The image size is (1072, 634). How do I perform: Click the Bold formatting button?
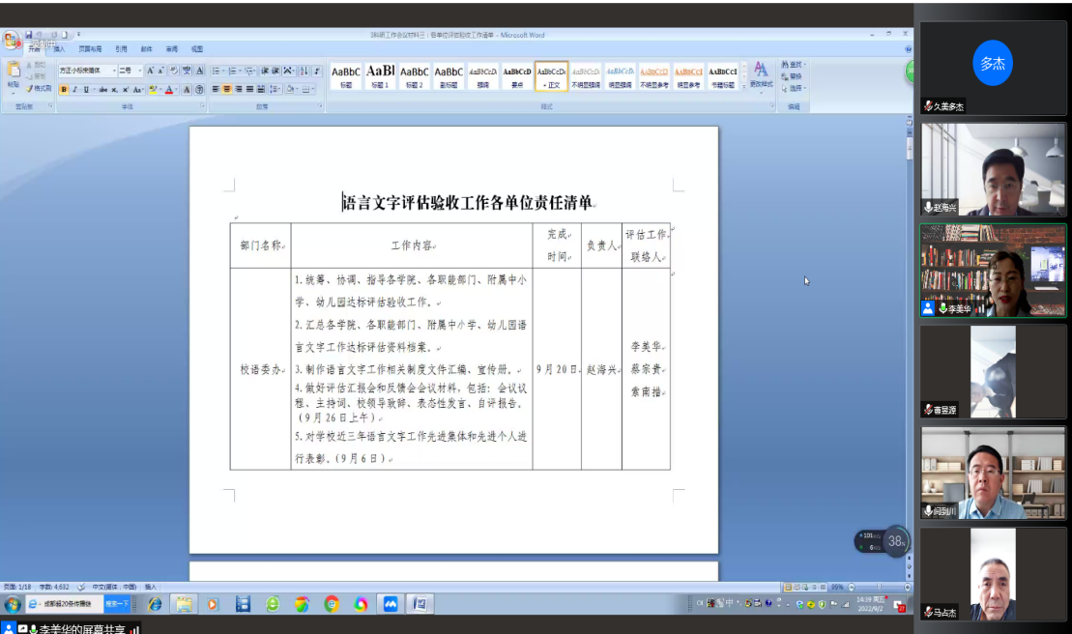pyautogui.click(x=64, y=89)
